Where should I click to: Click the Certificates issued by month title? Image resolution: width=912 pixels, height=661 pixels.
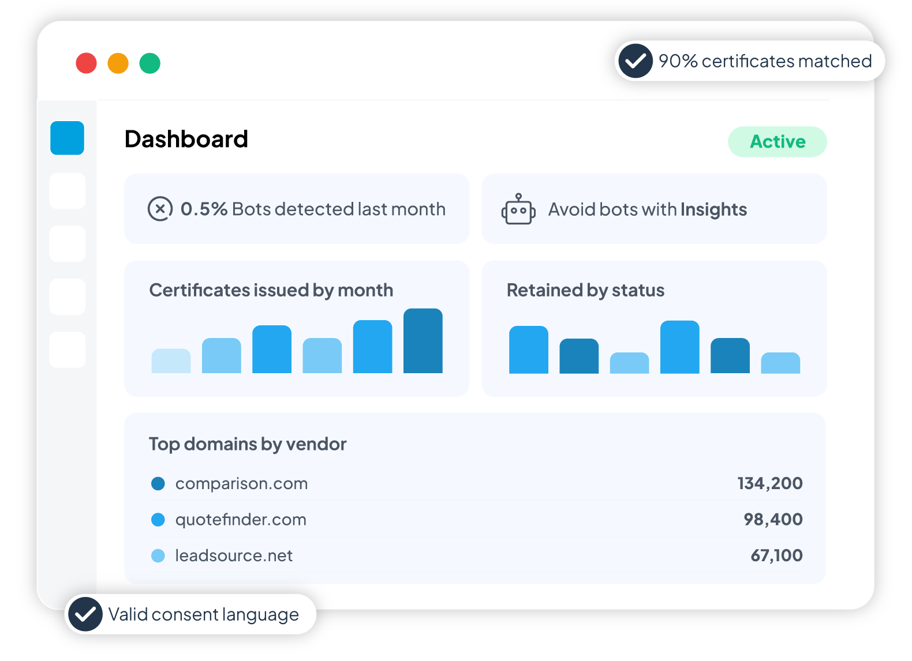(271, 290)
